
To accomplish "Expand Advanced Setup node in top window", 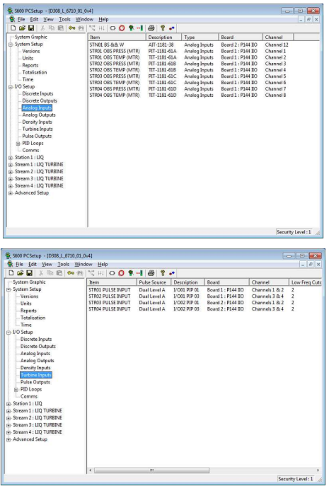I will (x=10, y=193).
